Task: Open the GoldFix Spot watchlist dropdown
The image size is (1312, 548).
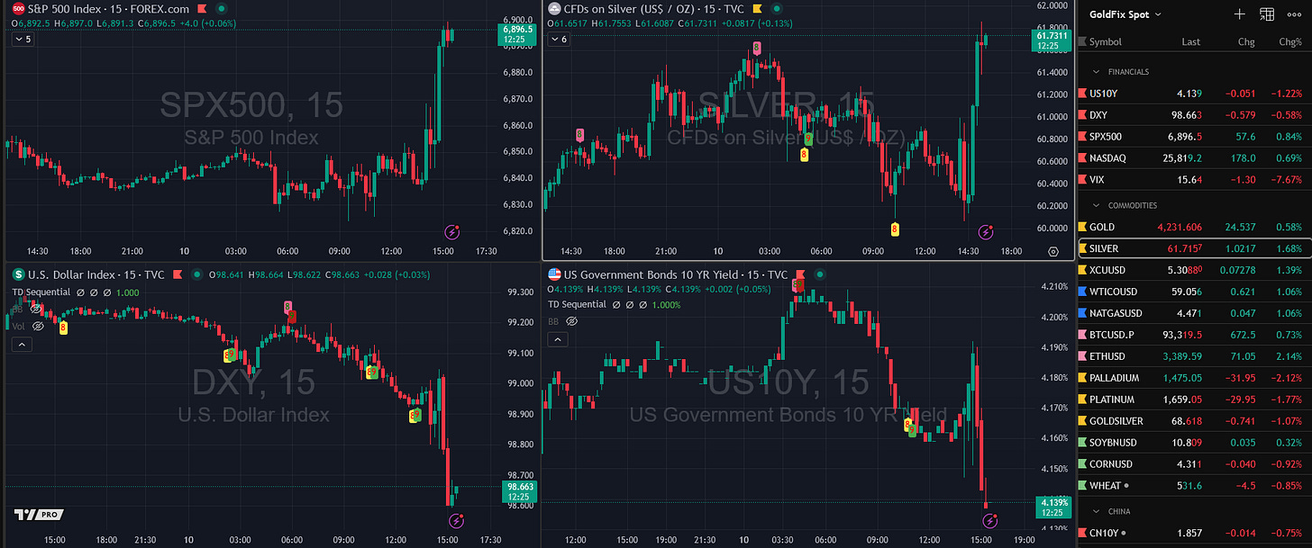Action: tap(1125, 14)
